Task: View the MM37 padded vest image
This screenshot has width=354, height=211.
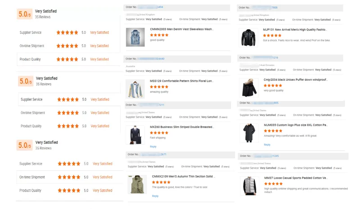Action: 249,186
